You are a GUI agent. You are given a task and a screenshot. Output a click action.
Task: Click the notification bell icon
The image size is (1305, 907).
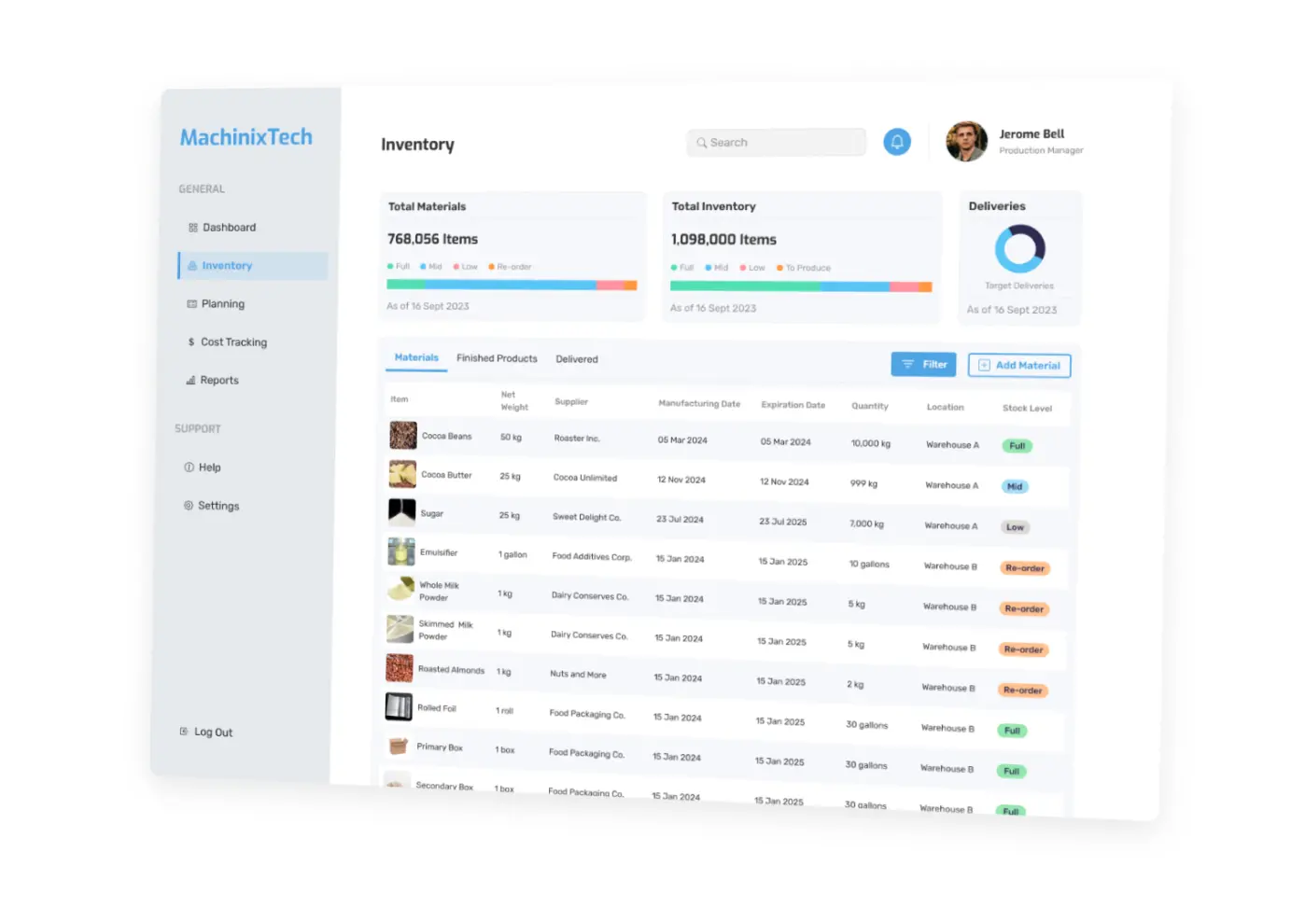pos(896,142)
